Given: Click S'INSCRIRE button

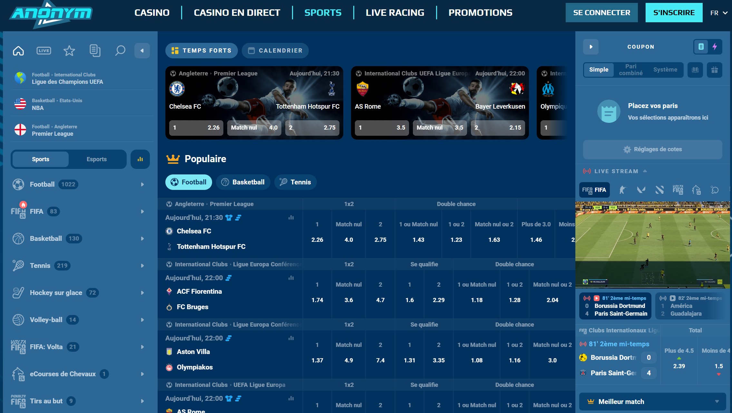Looking at the screenshot, I should pyautogui.click(x=674, y=13).
